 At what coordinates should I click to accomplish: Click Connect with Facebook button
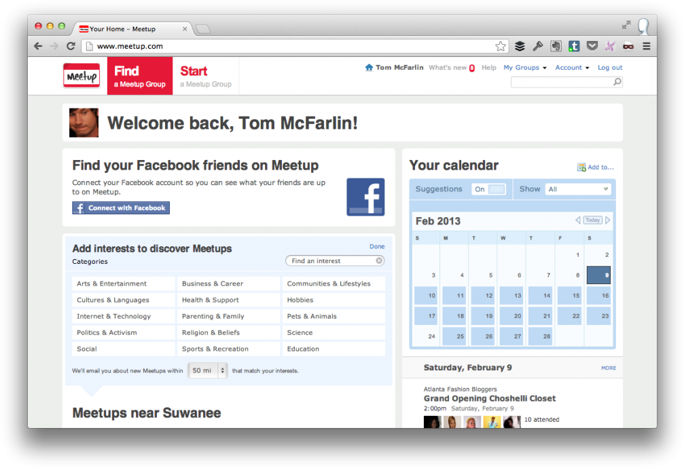pos(121,208)
